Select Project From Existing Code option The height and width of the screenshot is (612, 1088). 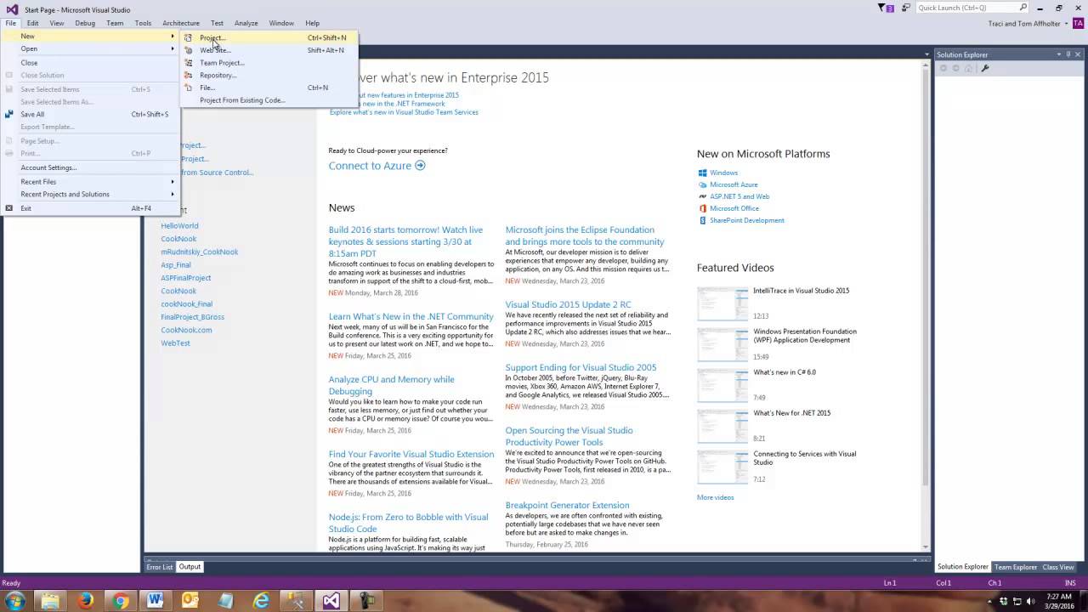(269, 100)
